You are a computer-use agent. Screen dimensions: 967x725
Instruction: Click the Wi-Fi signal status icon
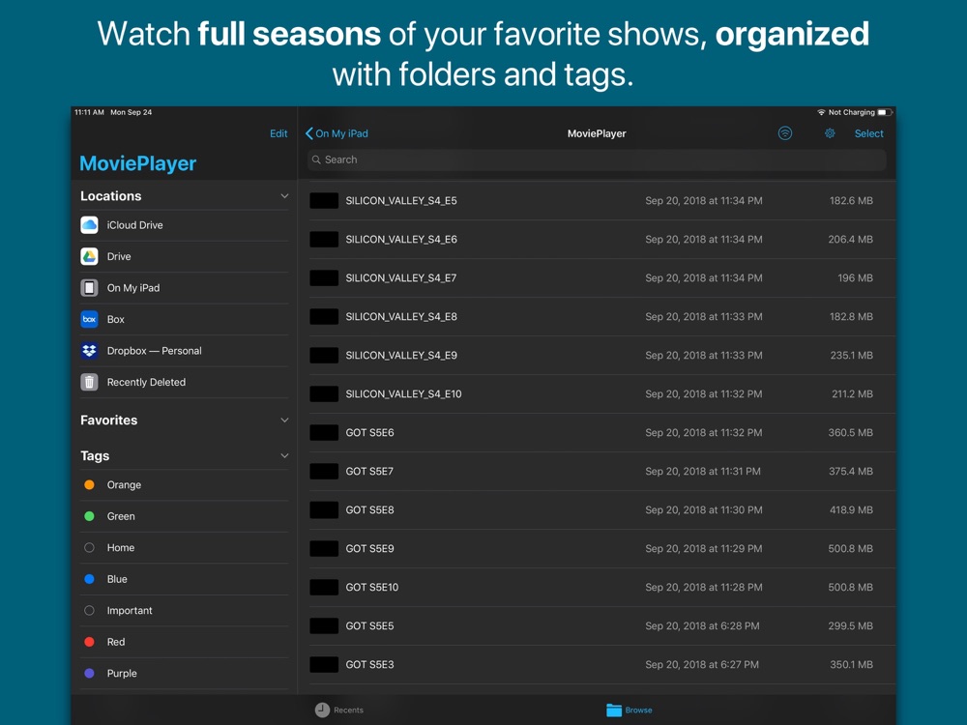coord(821,112)
